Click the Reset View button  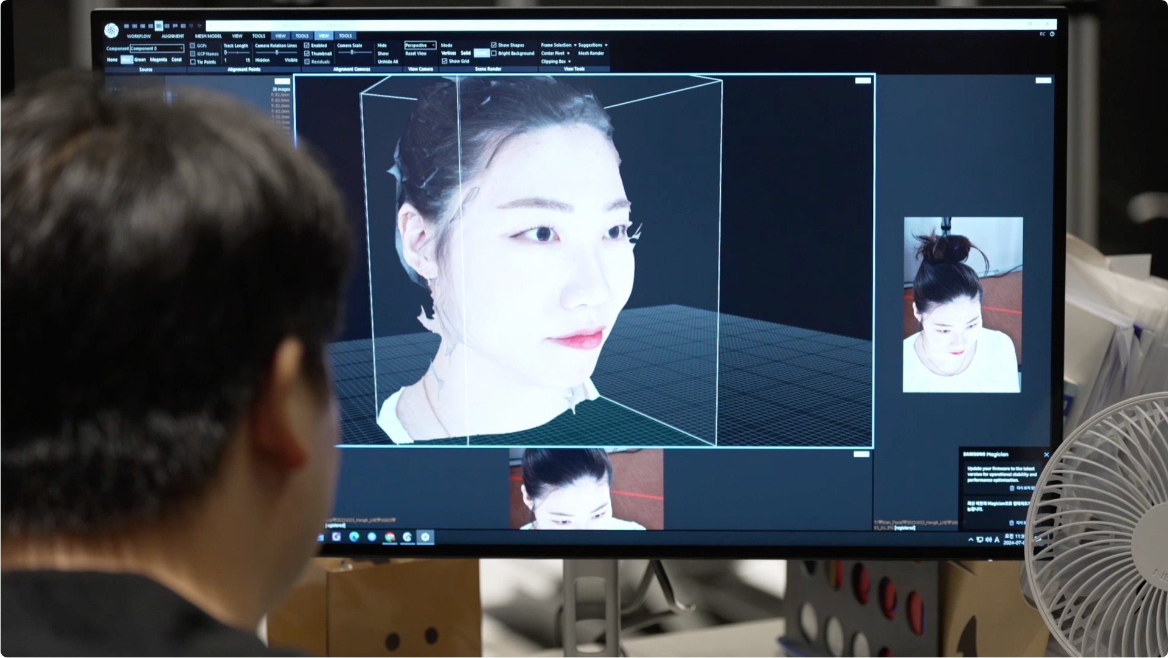tap(416, 54)
